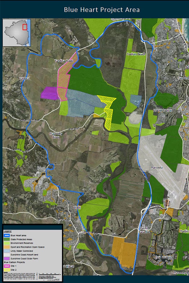Click the 'Bli Bli' map label
Image resolution: width=189 pixels, height=283 pixels.
(77, 208)
